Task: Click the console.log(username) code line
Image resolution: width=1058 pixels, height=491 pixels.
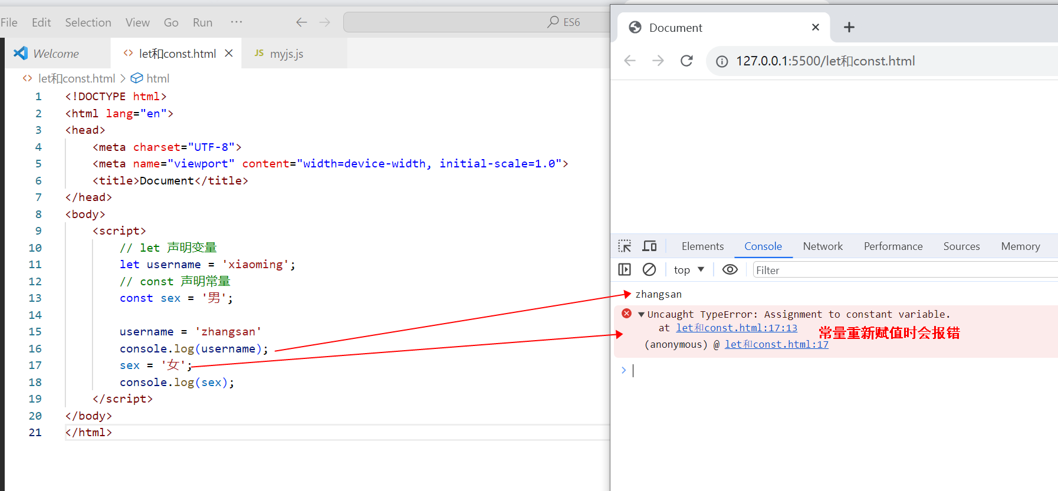Action: [193, 349]
